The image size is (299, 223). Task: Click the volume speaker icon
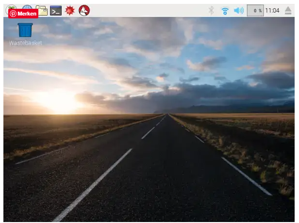(x=238, y=11)
